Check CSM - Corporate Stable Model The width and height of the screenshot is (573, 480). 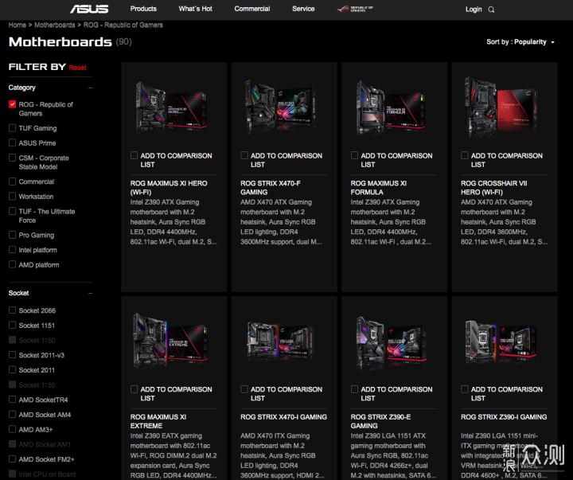[13, 158]
